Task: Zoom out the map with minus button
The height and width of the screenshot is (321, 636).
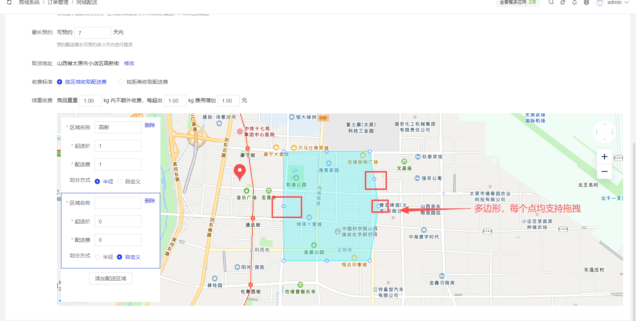Action: [604, 171]
